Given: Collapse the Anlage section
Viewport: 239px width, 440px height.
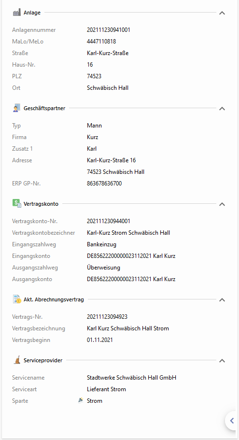Looking at the screenshot, I should (x=222, y=13).
